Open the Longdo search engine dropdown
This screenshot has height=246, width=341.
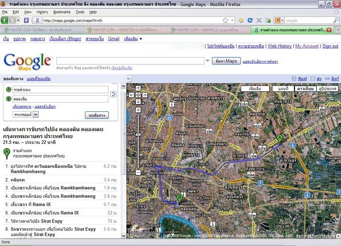279,20
